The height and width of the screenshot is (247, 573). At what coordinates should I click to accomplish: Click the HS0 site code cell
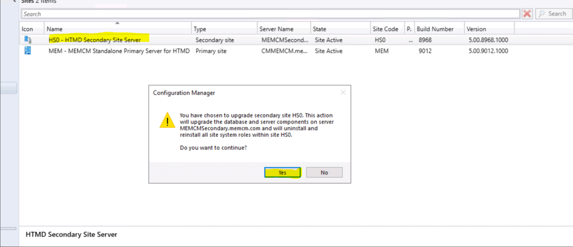tap(380, 40)
